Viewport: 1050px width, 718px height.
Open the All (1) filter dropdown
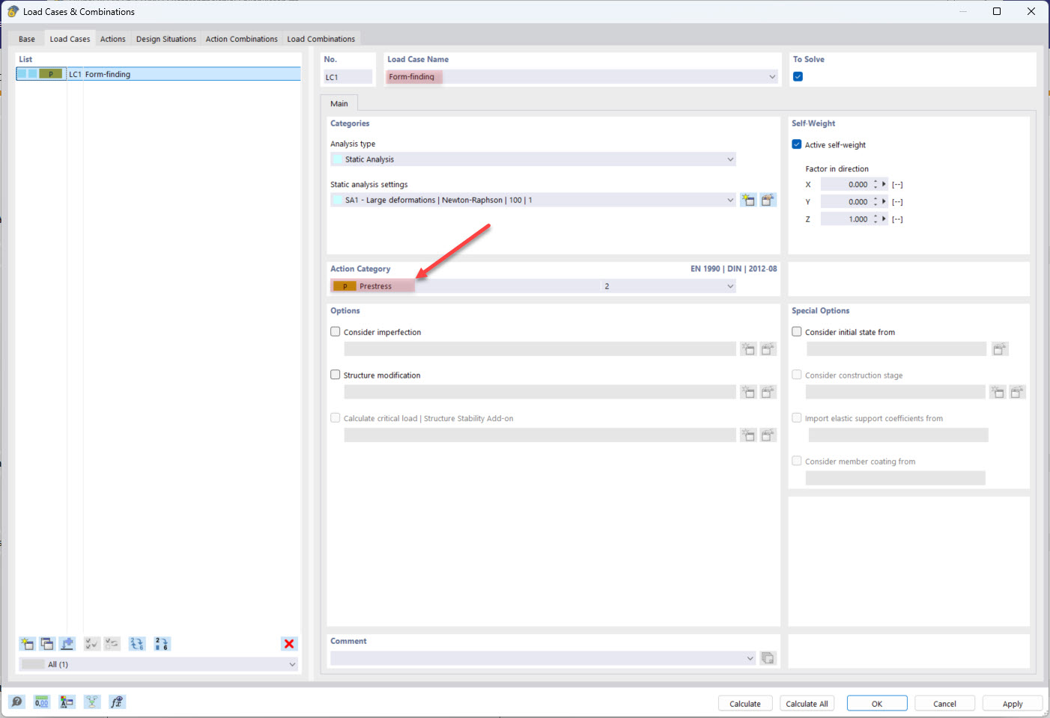(292, 663)
